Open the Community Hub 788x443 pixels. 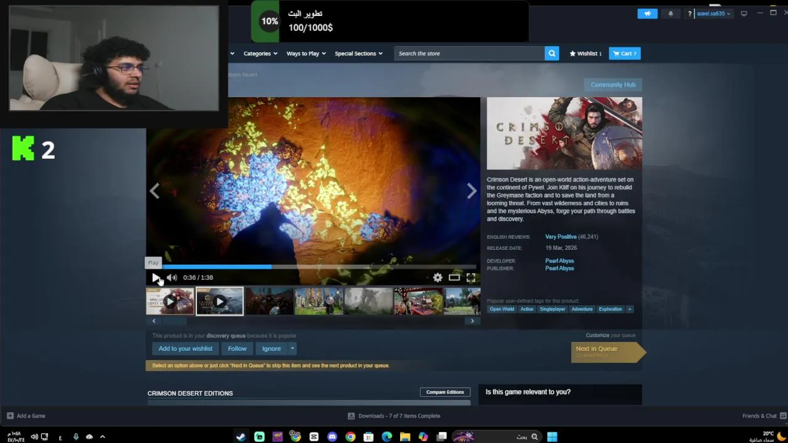point(613,85)
